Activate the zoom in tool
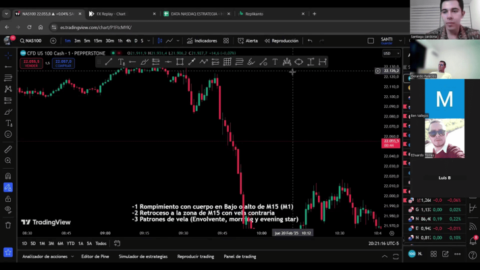Image resolution: width=480 pixels, height=270 pixels. 8,161
